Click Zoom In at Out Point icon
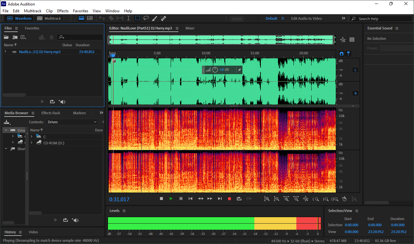Viewport: 414px width, 244px height. click(x=325, y=199)
